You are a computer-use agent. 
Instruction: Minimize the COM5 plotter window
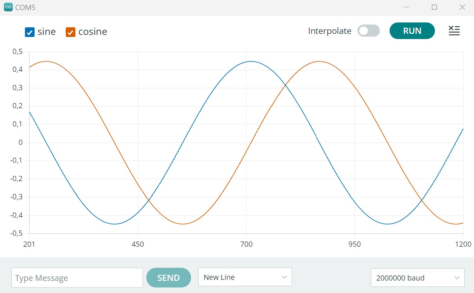[x=407, y=7]
